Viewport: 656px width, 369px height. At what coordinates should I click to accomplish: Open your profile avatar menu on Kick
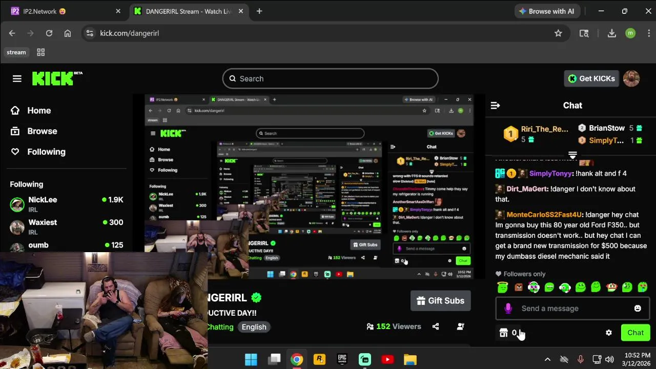pos(631,78)
